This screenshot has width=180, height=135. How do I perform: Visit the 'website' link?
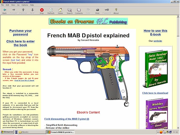tap(158, 41)
